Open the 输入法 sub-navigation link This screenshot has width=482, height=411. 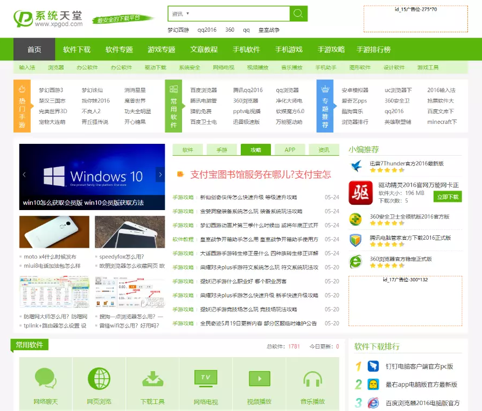(x=27, y=67)
